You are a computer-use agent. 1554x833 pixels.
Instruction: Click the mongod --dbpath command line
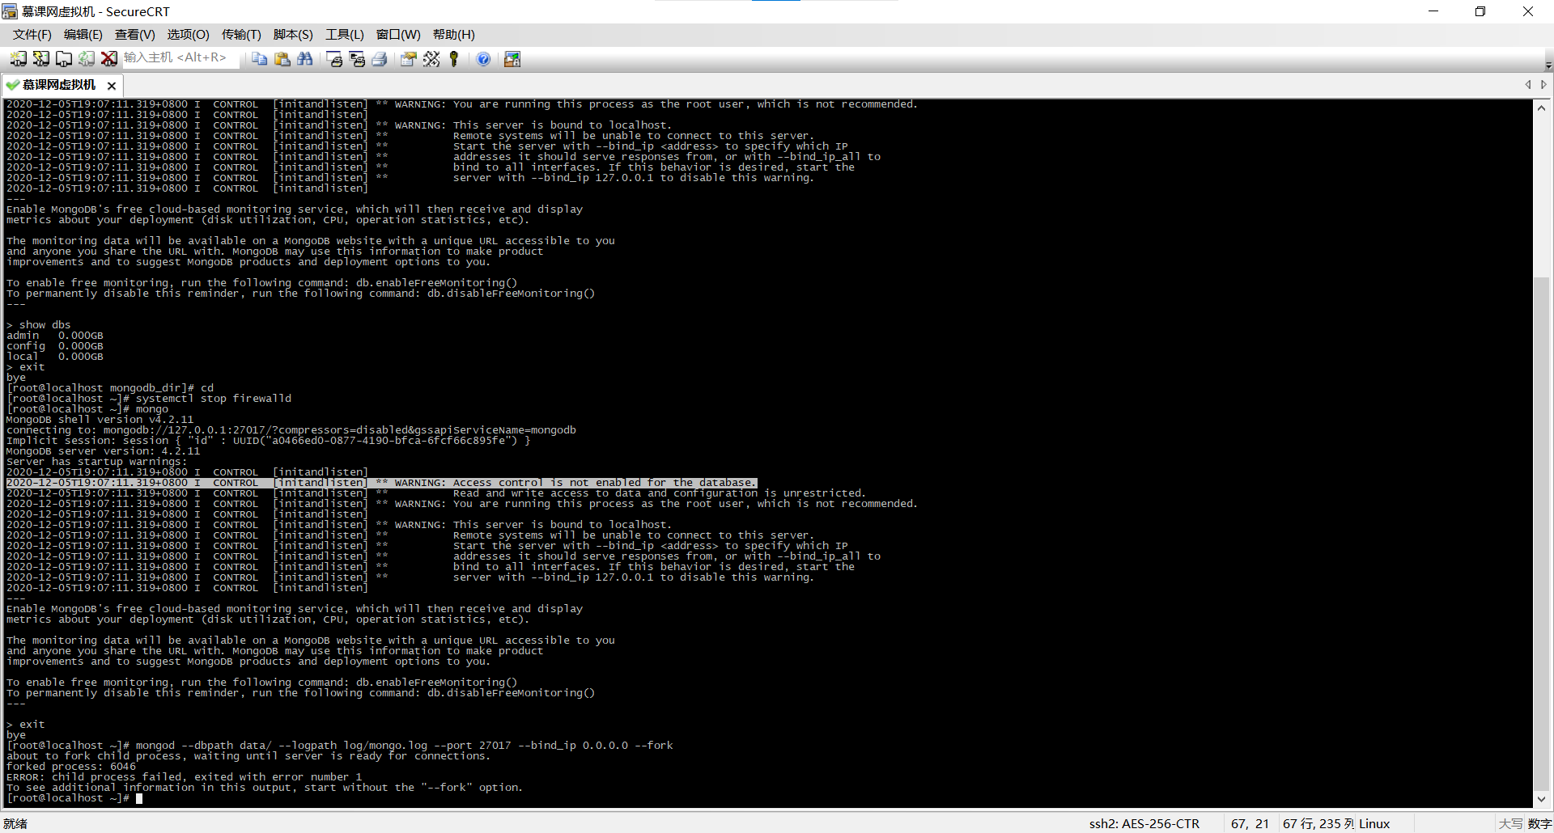point(339,746)
